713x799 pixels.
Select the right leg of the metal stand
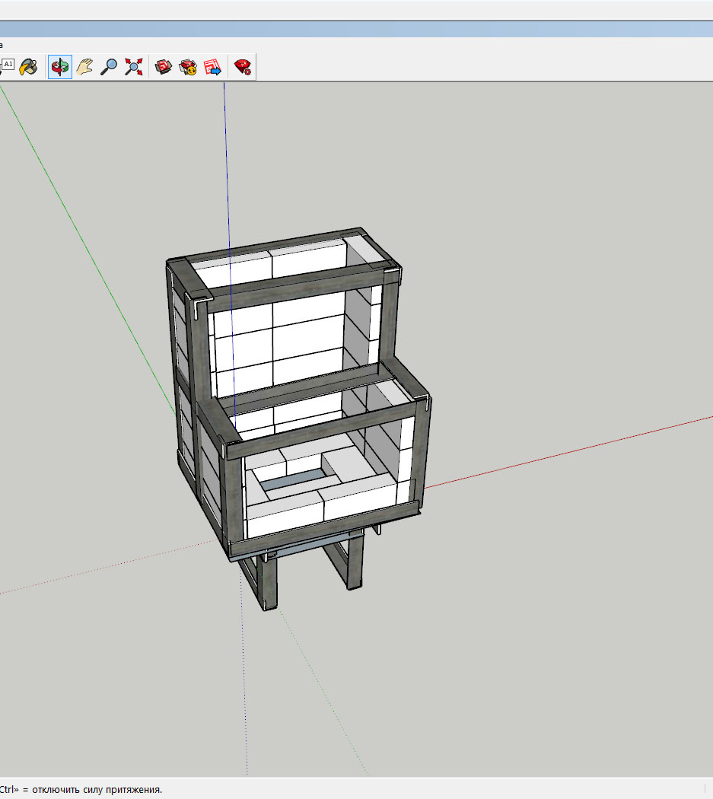click(x=355, y=562)
